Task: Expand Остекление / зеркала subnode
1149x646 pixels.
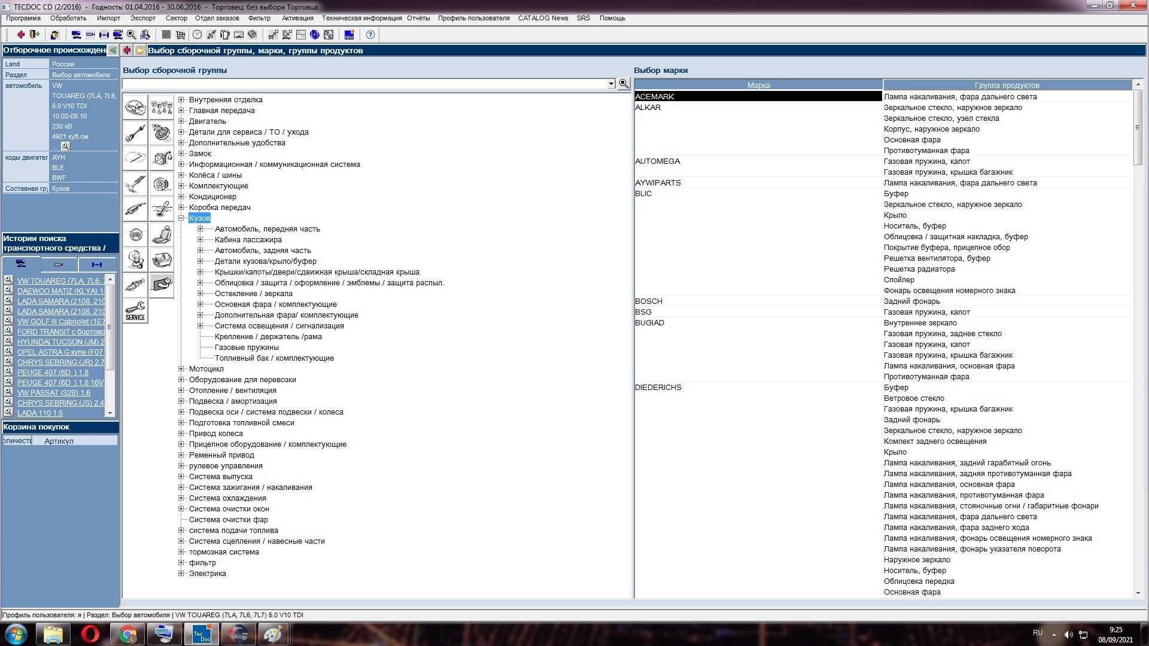Action: [200, 294]
